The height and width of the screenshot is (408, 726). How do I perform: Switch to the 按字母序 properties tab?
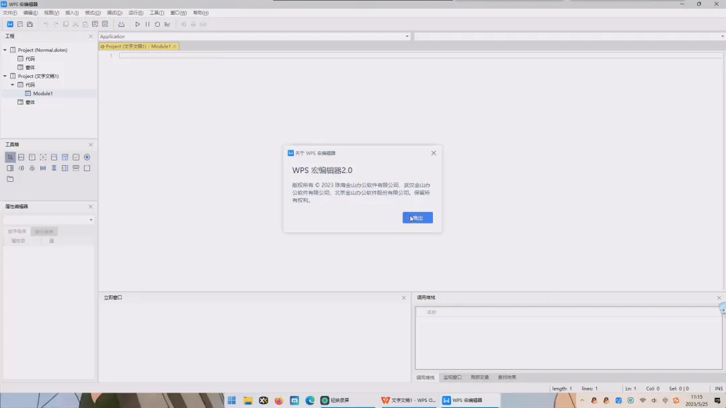17,232
